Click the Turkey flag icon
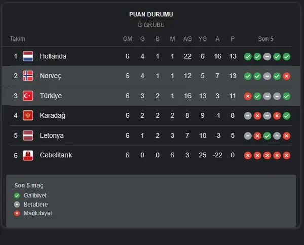The image size is (304, 245). [28, 96]
